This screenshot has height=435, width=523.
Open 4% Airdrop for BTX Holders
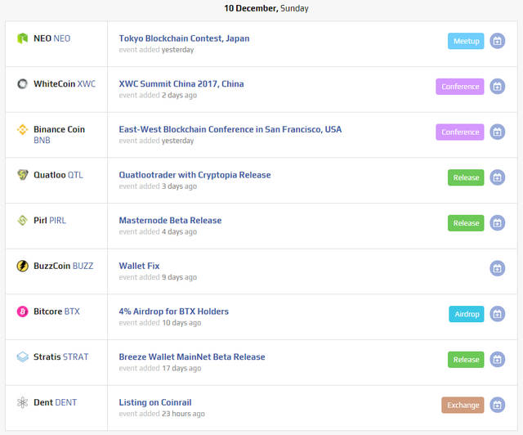click(174, 312)
